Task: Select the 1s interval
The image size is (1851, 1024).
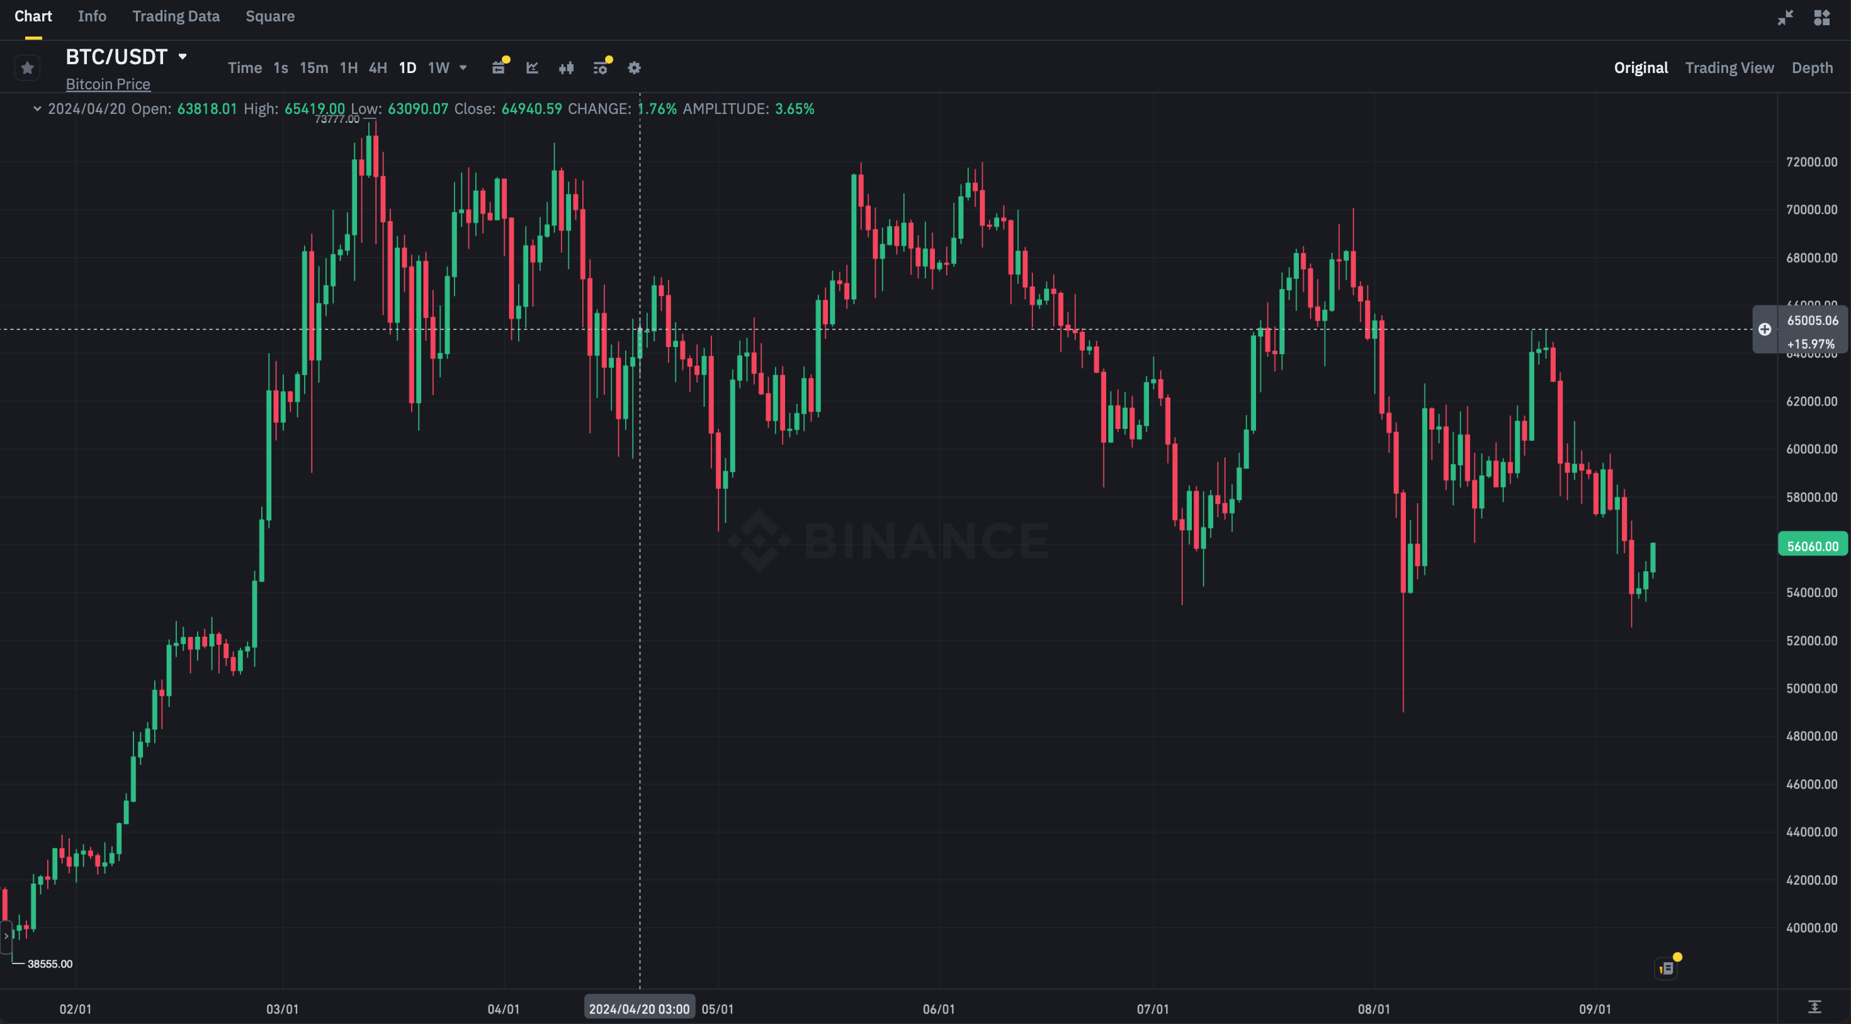Action: (x=281, y=67)
